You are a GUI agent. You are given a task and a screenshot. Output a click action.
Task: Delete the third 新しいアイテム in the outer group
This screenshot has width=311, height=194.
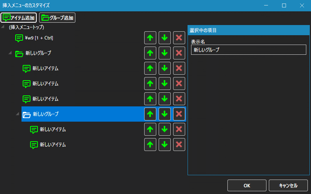(x=179, y=99)
